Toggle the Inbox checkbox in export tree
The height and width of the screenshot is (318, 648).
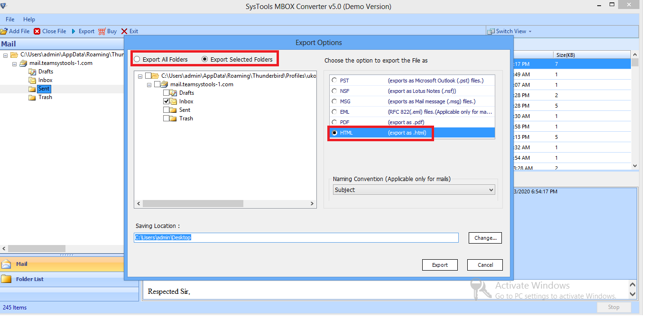pos(167,101)
